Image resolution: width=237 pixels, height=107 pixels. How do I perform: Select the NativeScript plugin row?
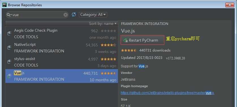62,48
